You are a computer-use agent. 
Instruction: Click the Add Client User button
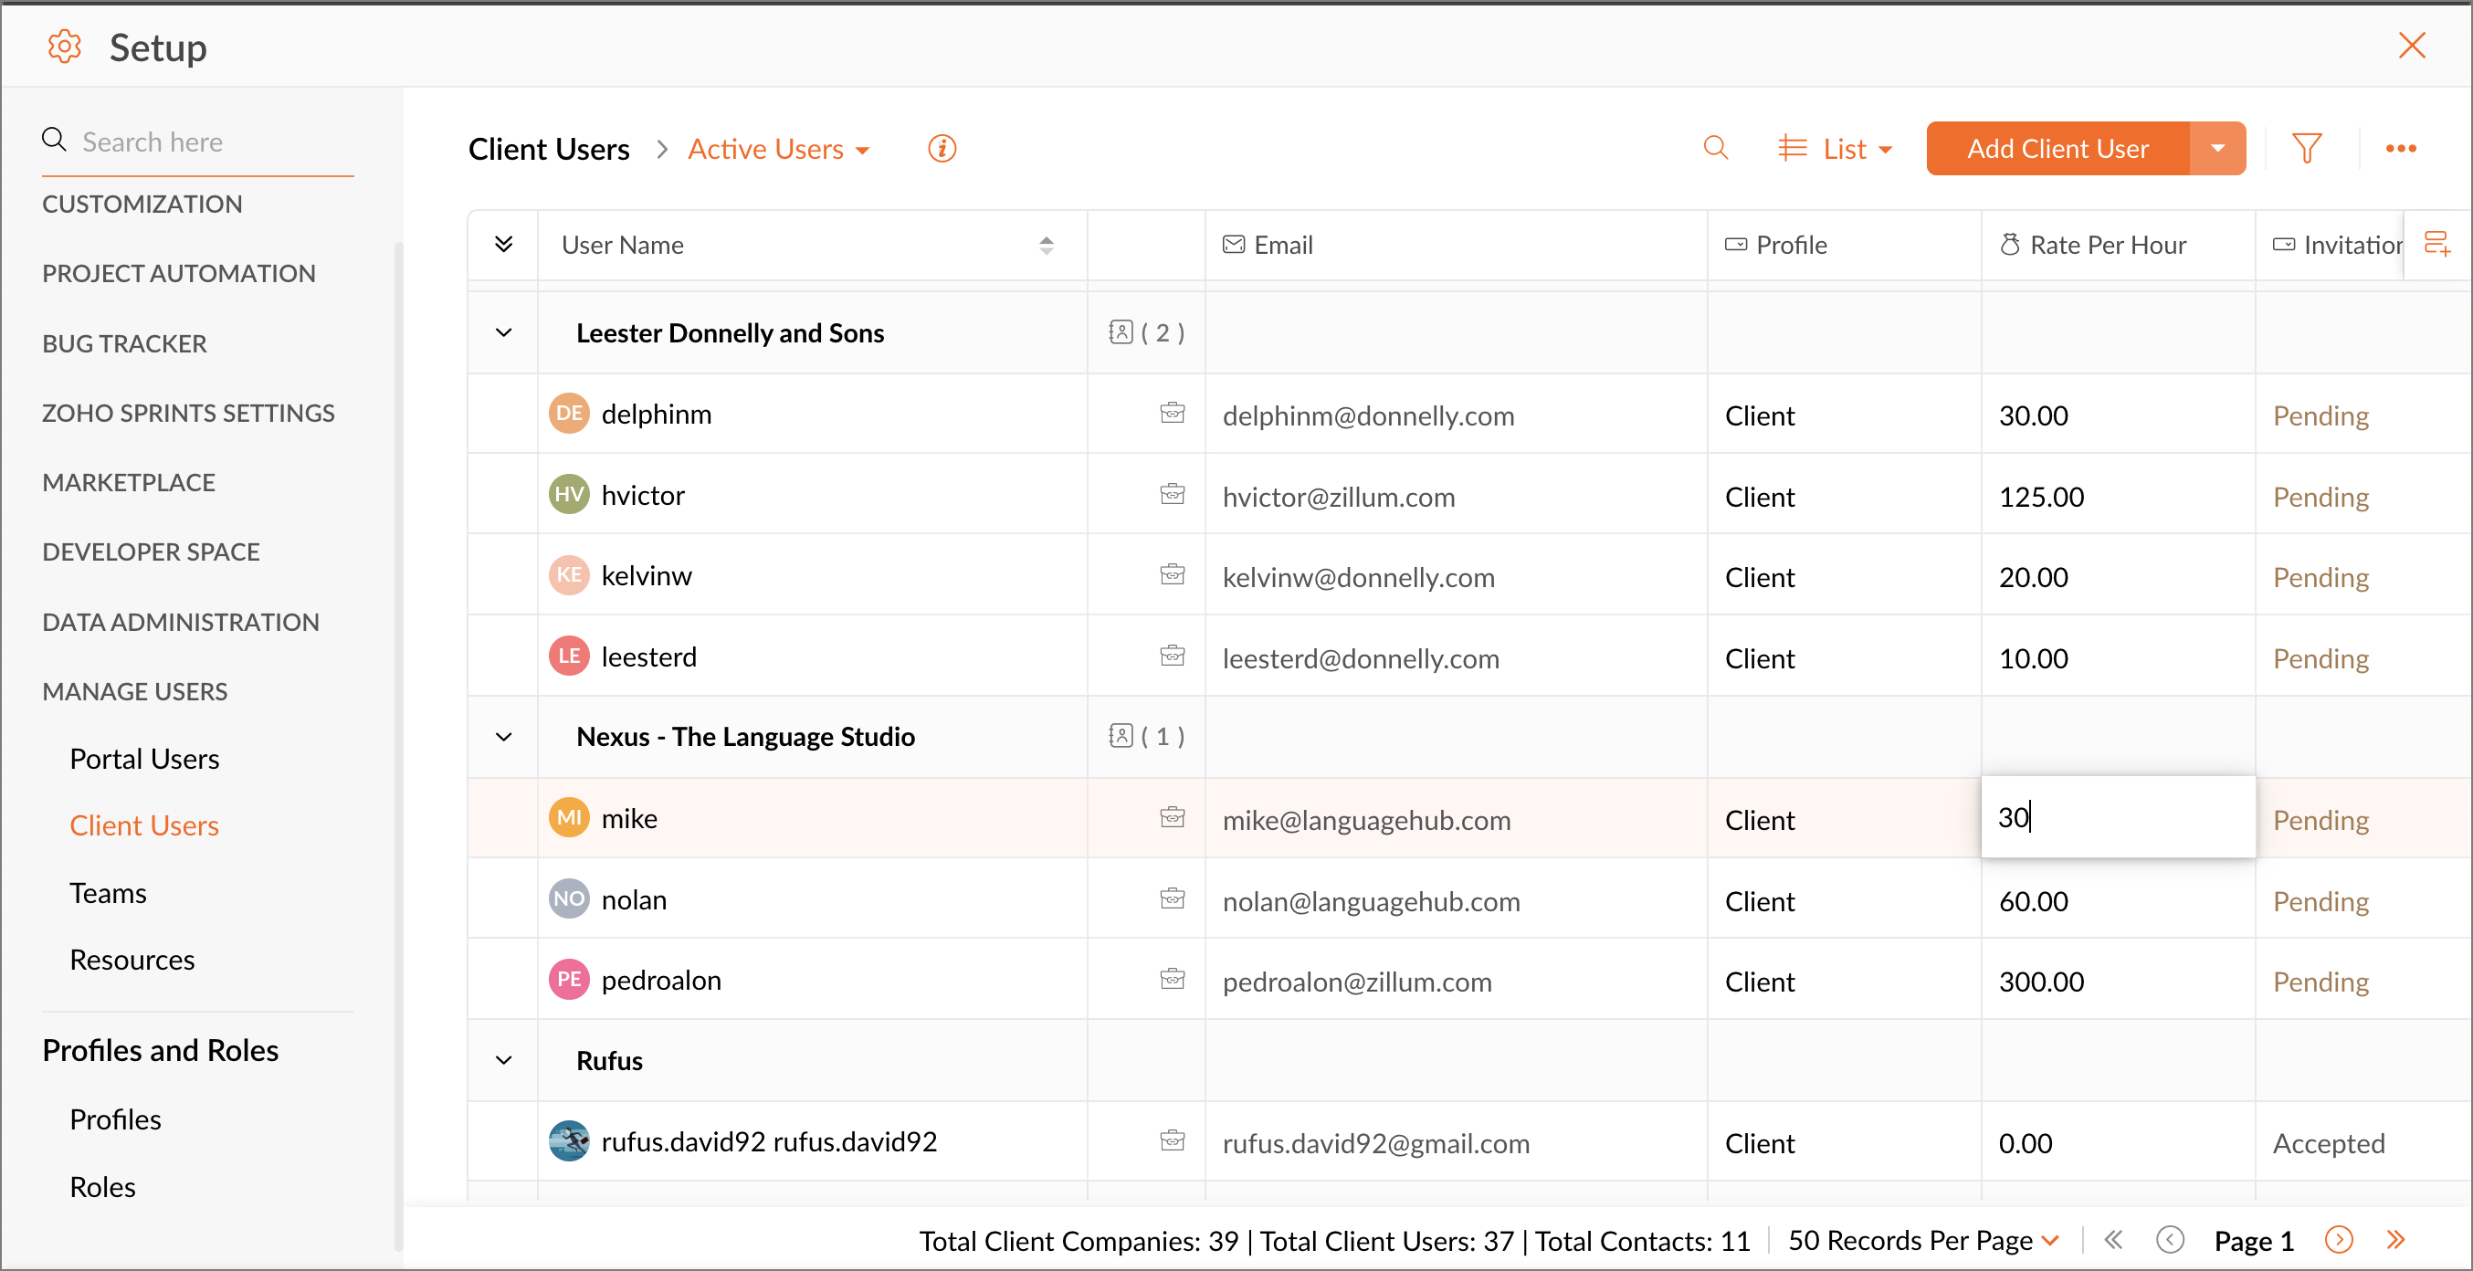(x=2057, y=149)
